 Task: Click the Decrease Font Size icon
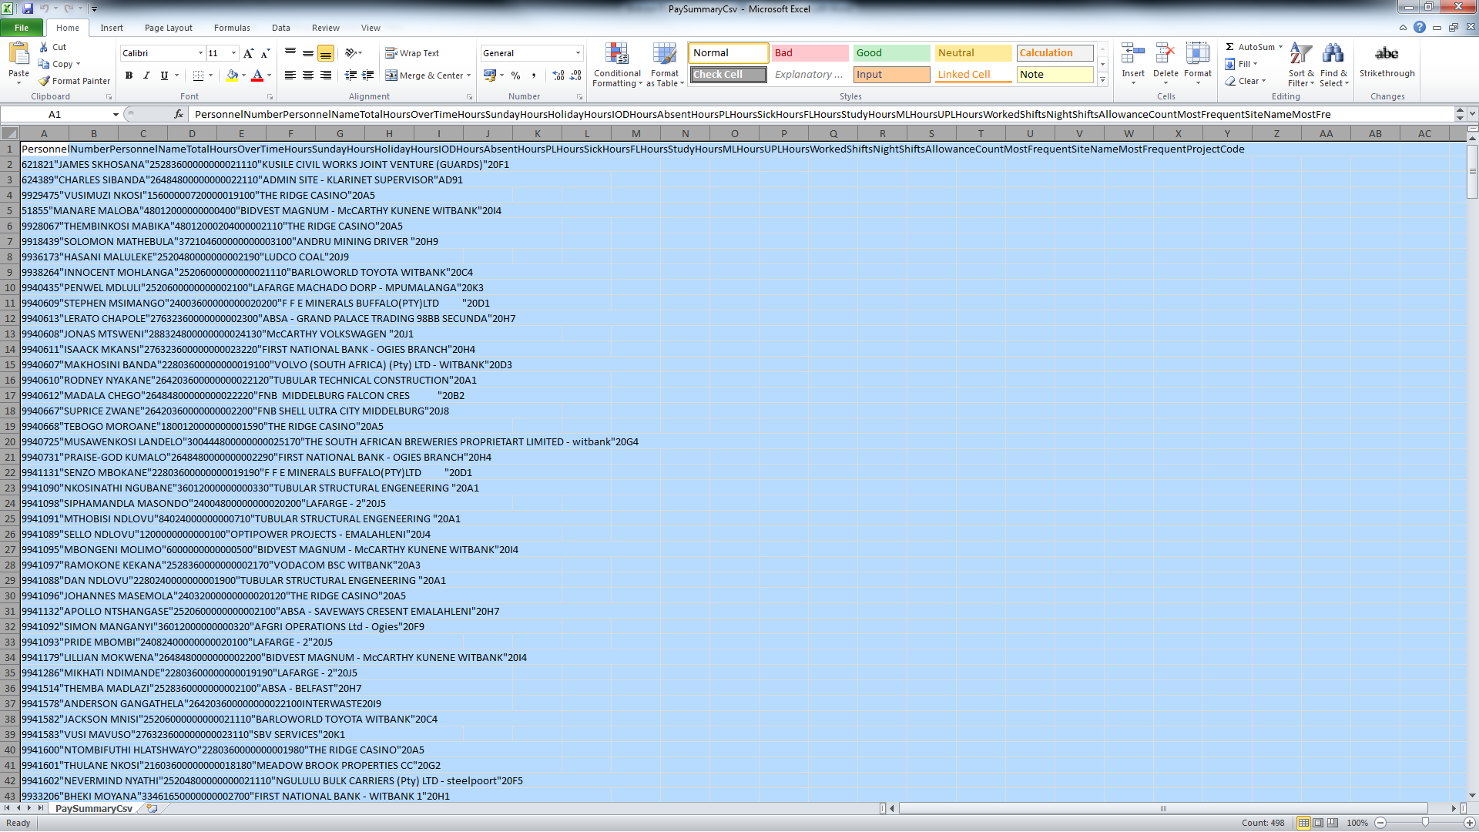pyautogui.click(x=265, y=53)
